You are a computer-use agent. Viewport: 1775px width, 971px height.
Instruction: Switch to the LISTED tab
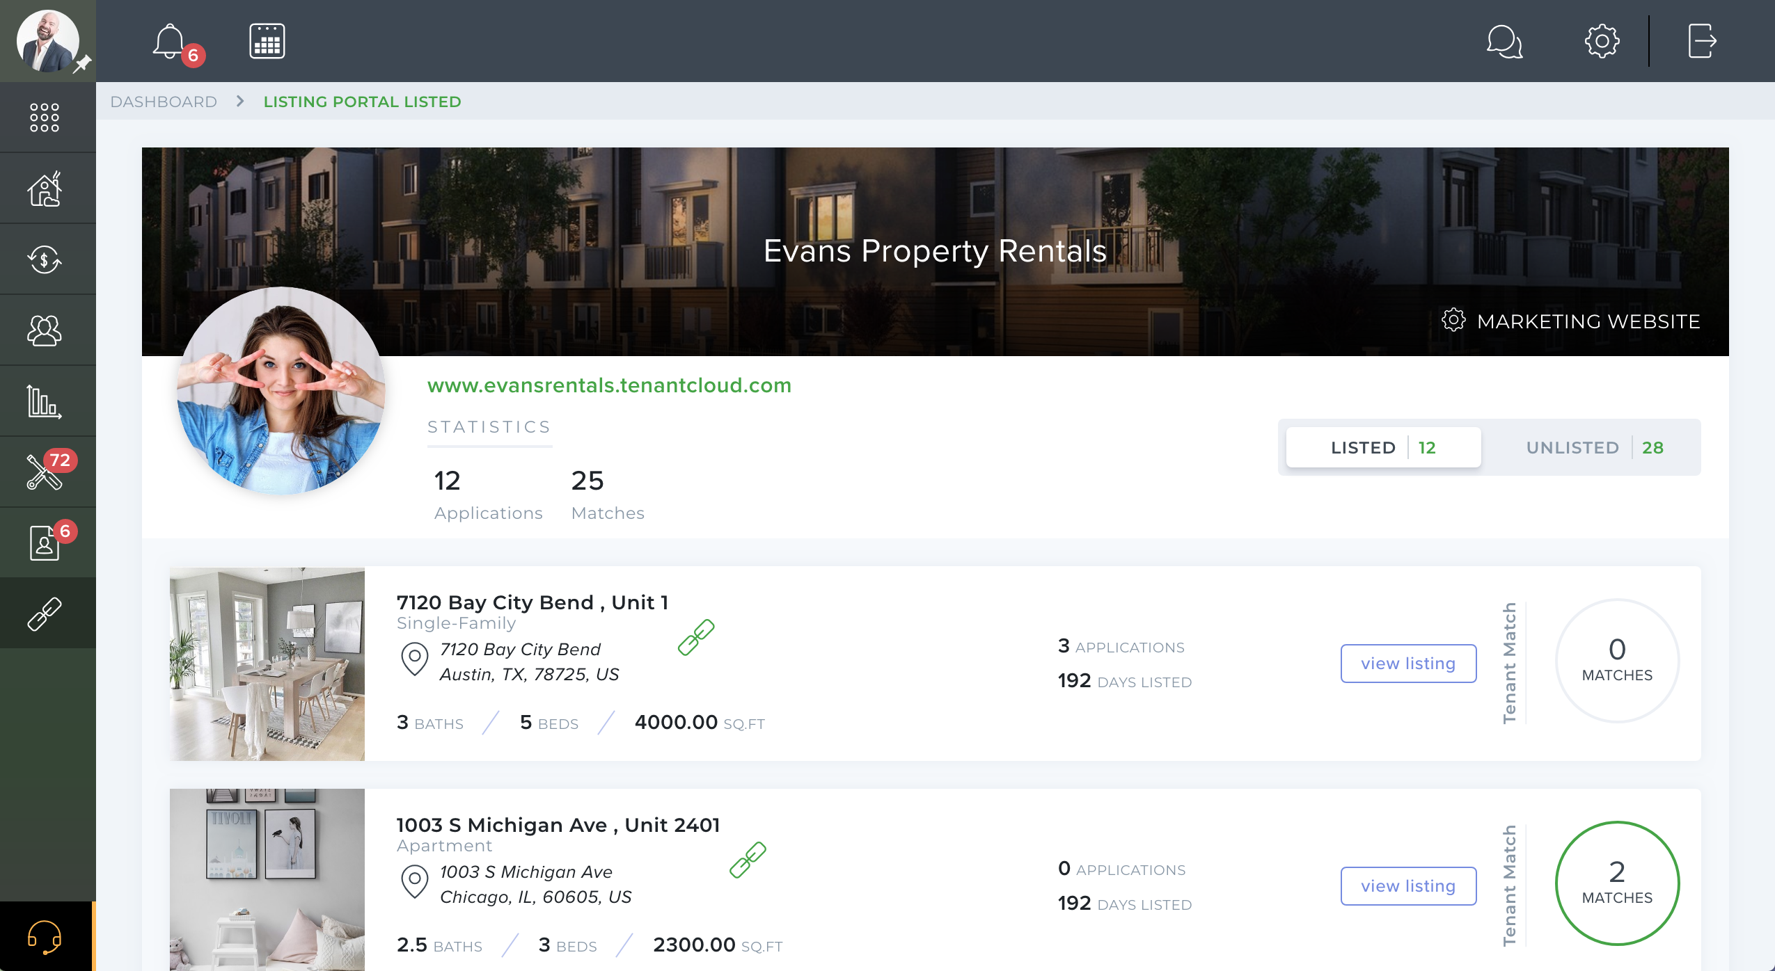coord(1383,447)
